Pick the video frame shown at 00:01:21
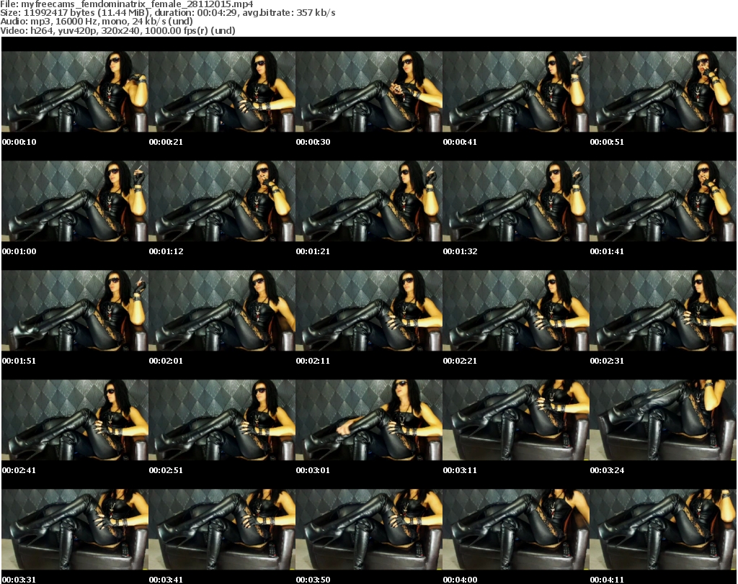 coord(368,201)
